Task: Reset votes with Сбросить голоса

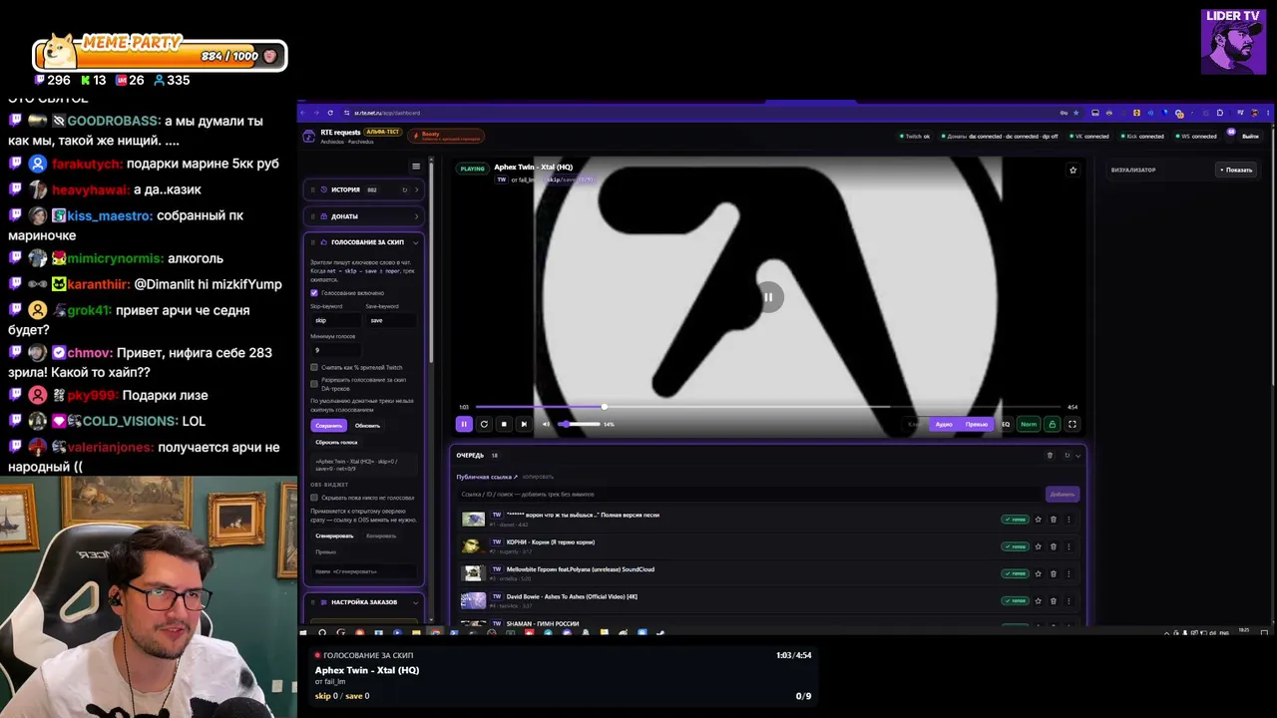Action: pyautogui.click(x=336, y=442)
